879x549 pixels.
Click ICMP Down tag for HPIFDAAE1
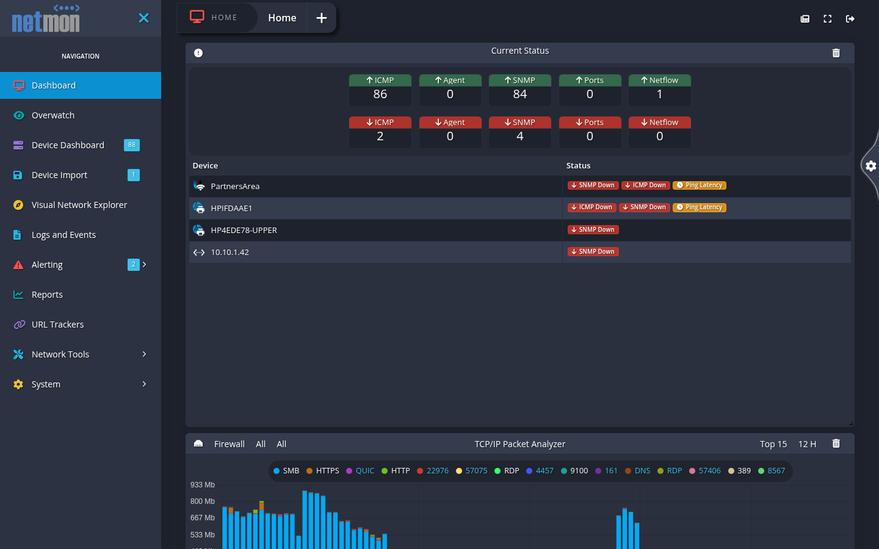[x=592, y=207]
